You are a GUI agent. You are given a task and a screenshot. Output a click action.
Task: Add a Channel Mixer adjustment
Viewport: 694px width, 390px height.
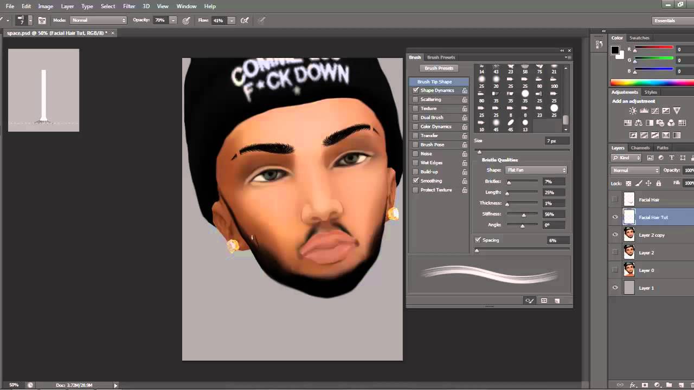(x=671, y=123)
